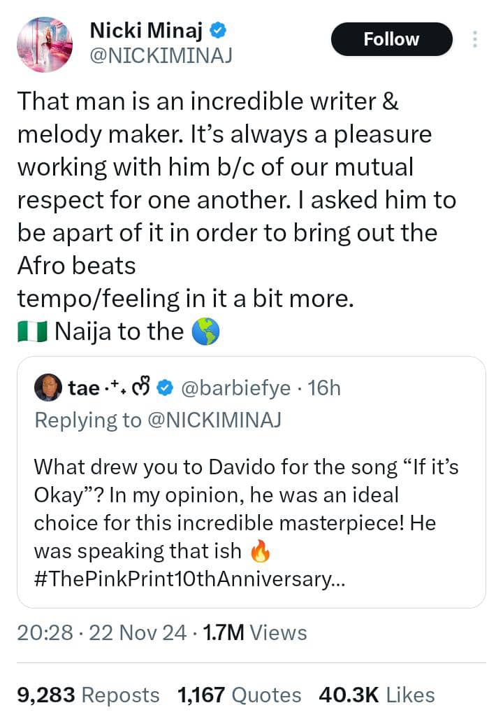Click the Nigerian flag emoji
This screenshot has width=503, height=724.
point(31,332)
